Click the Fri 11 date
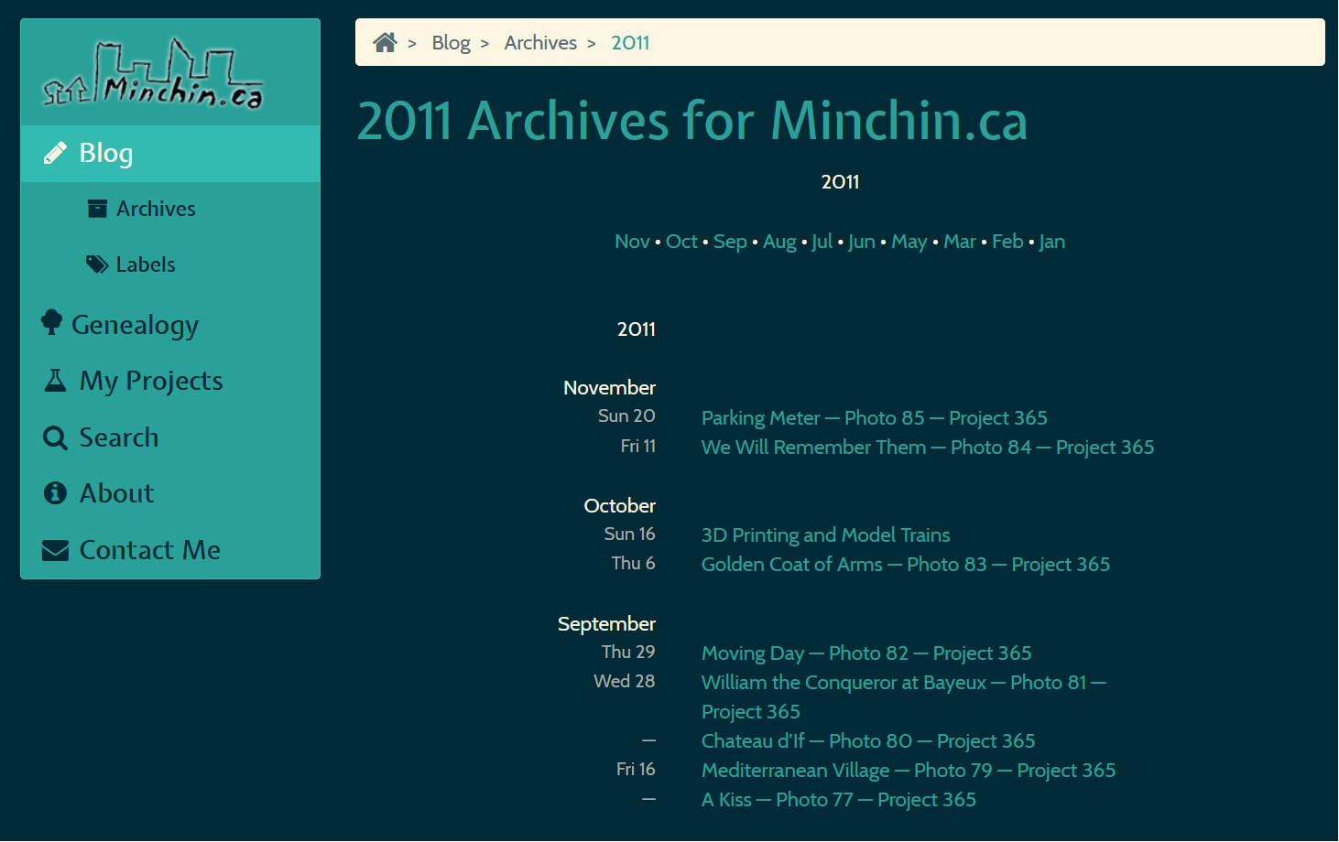The width and height of the screenshot is (1339, 842). (637, 447)
